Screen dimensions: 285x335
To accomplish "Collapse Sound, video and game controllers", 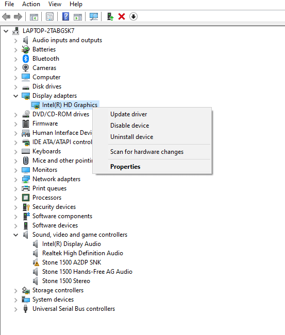I will click(x=15, y=235).
